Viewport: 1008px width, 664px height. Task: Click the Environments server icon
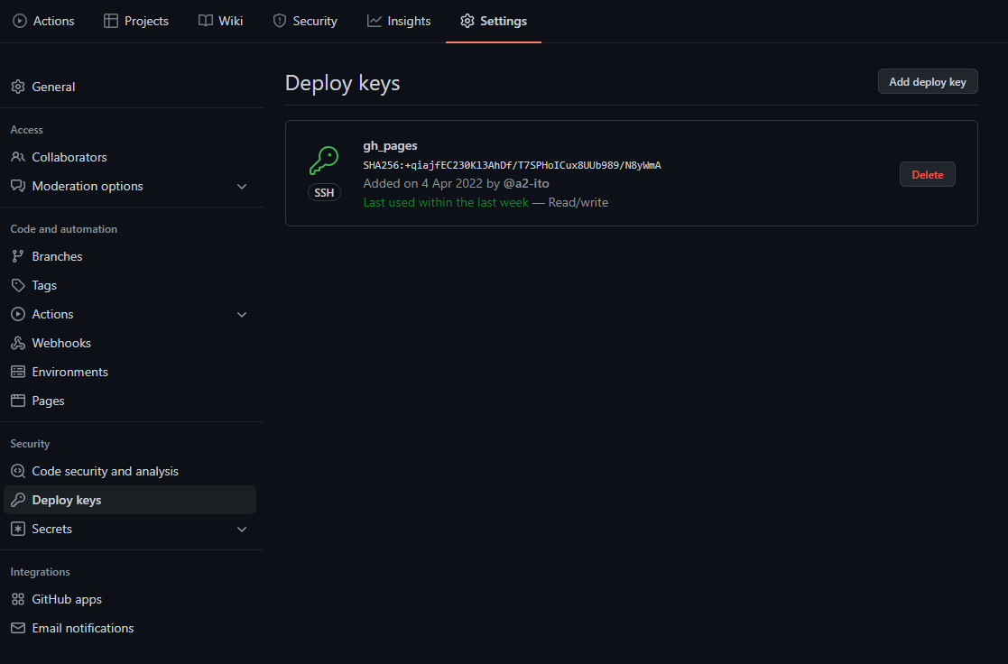pyautogui.click(x=18, y=372)
